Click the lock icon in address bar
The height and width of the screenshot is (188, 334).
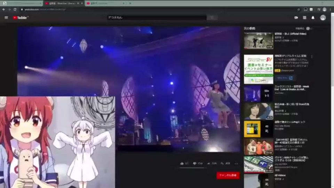[22, 9]
